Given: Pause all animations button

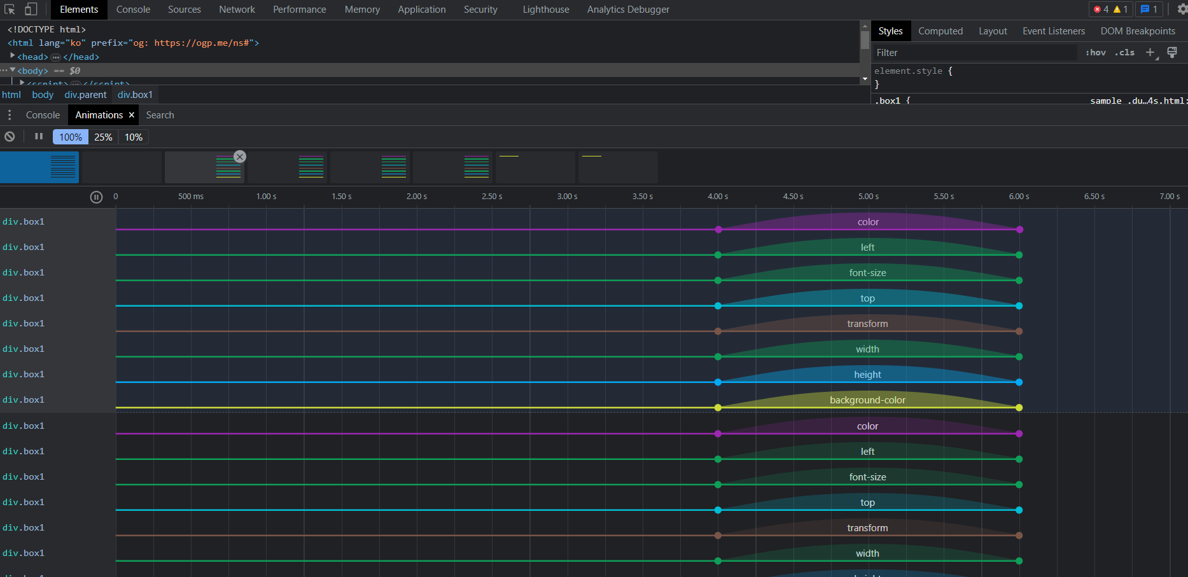Looking at the screenshot, I should click(x=39, y=137).
